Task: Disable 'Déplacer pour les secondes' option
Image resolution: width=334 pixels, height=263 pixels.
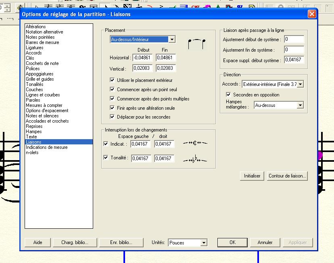Action: tap(113, 117)
